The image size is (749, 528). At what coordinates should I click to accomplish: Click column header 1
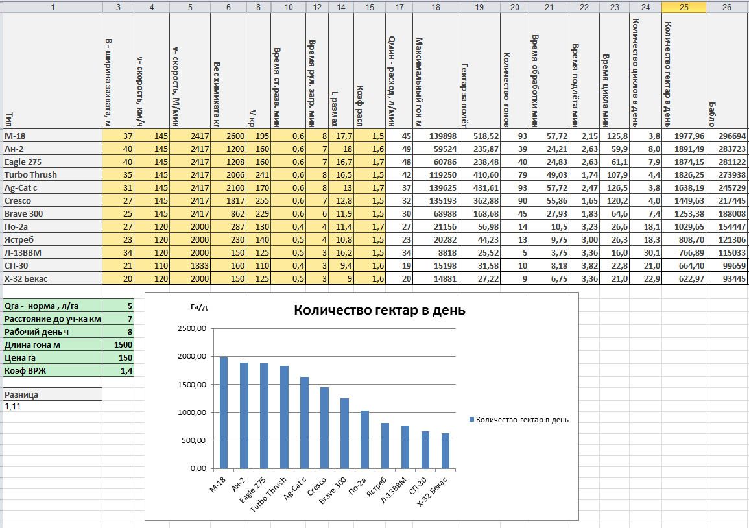pos(53,6)
